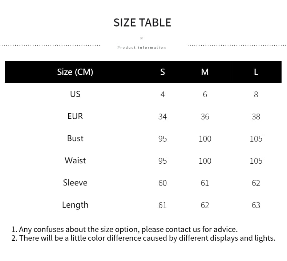Screen dimensions: 287x261
Task: Click the US row label
Action: click(75, 94)
